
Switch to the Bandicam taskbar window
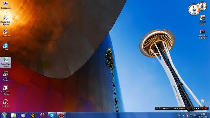point(61,115)
